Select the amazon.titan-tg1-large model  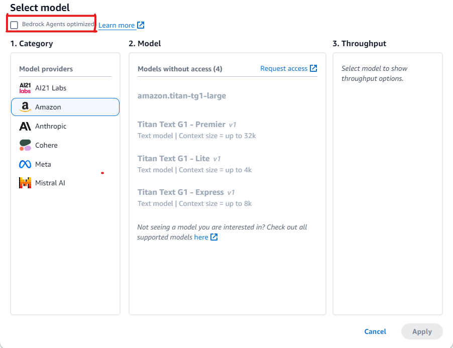(x=182, y=95)
